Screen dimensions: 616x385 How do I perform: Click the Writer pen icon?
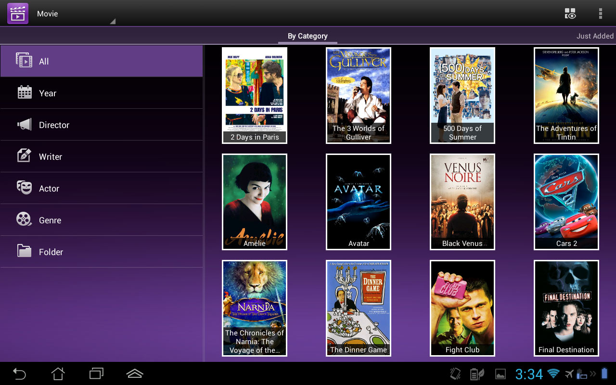24,156
